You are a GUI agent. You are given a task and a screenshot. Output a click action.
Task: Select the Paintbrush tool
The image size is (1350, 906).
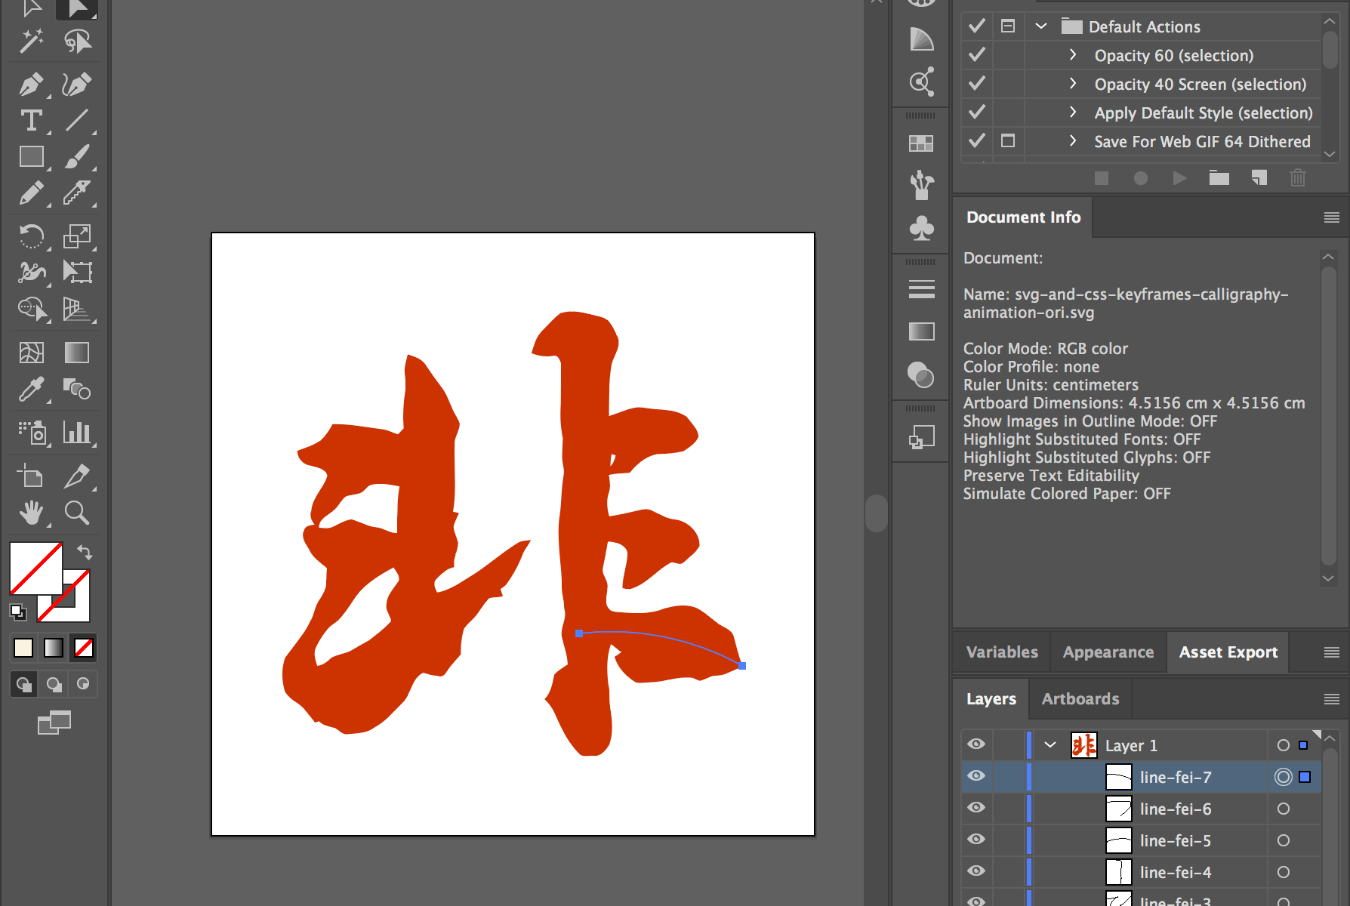[x=77, y=157]
